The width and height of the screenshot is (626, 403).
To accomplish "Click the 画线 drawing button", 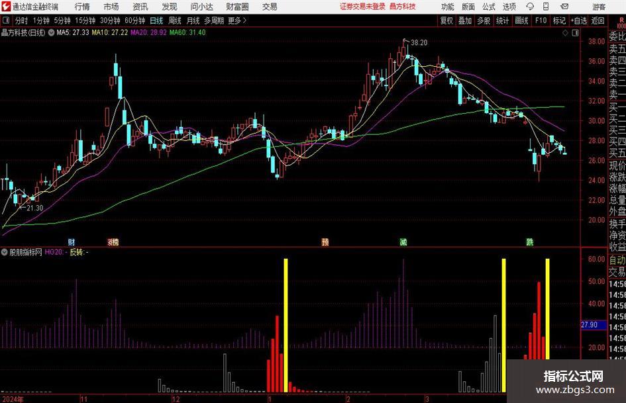I will [x=521, y=21].
